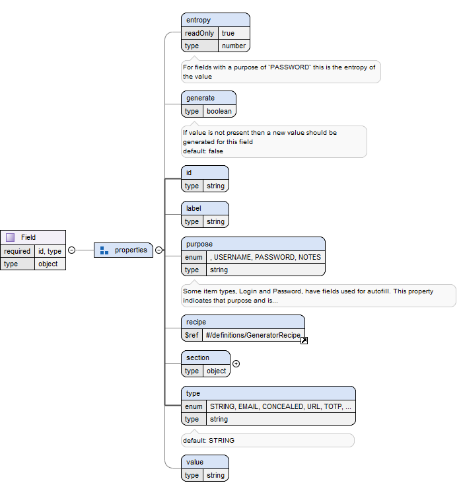
Task: Click the blue properties icon
Action: pos(104,250)
